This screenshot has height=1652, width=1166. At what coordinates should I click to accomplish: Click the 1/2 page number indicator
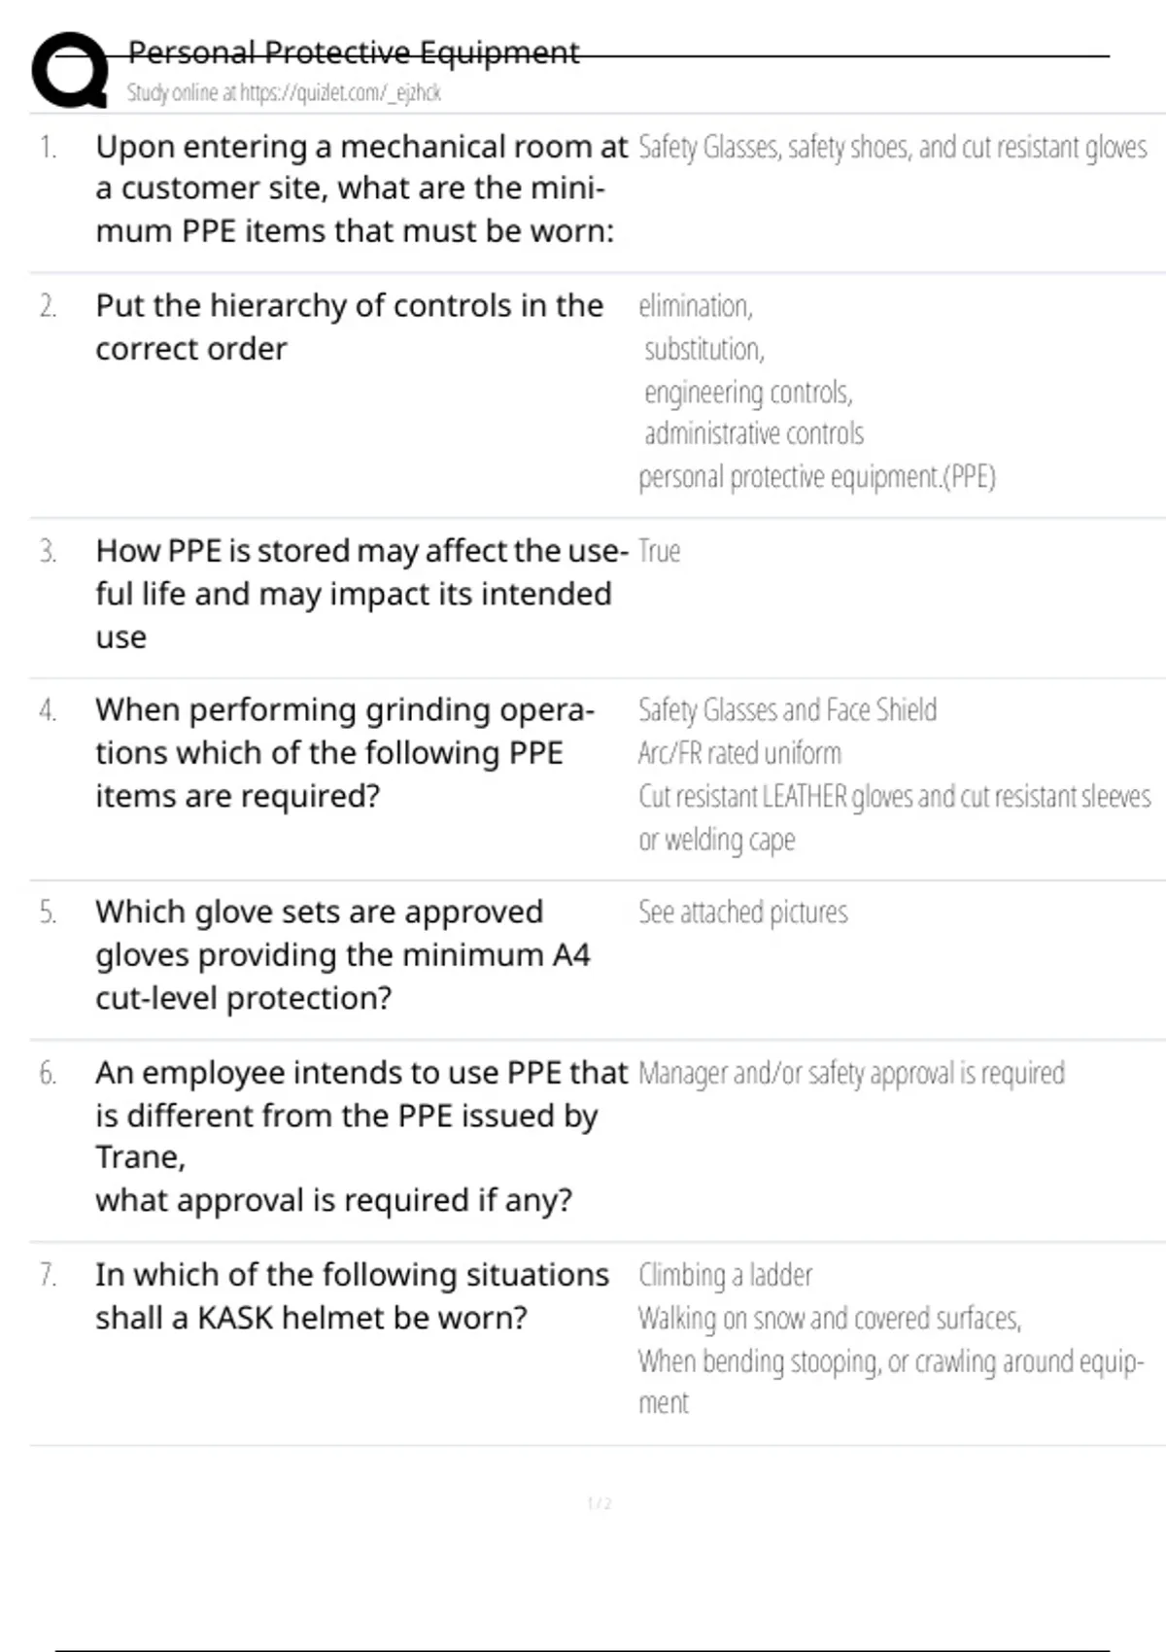(x=600, y=1503)
